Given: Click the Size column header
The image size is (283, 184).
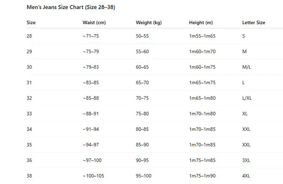Looking at the screenshot, I should click(31, 22).
